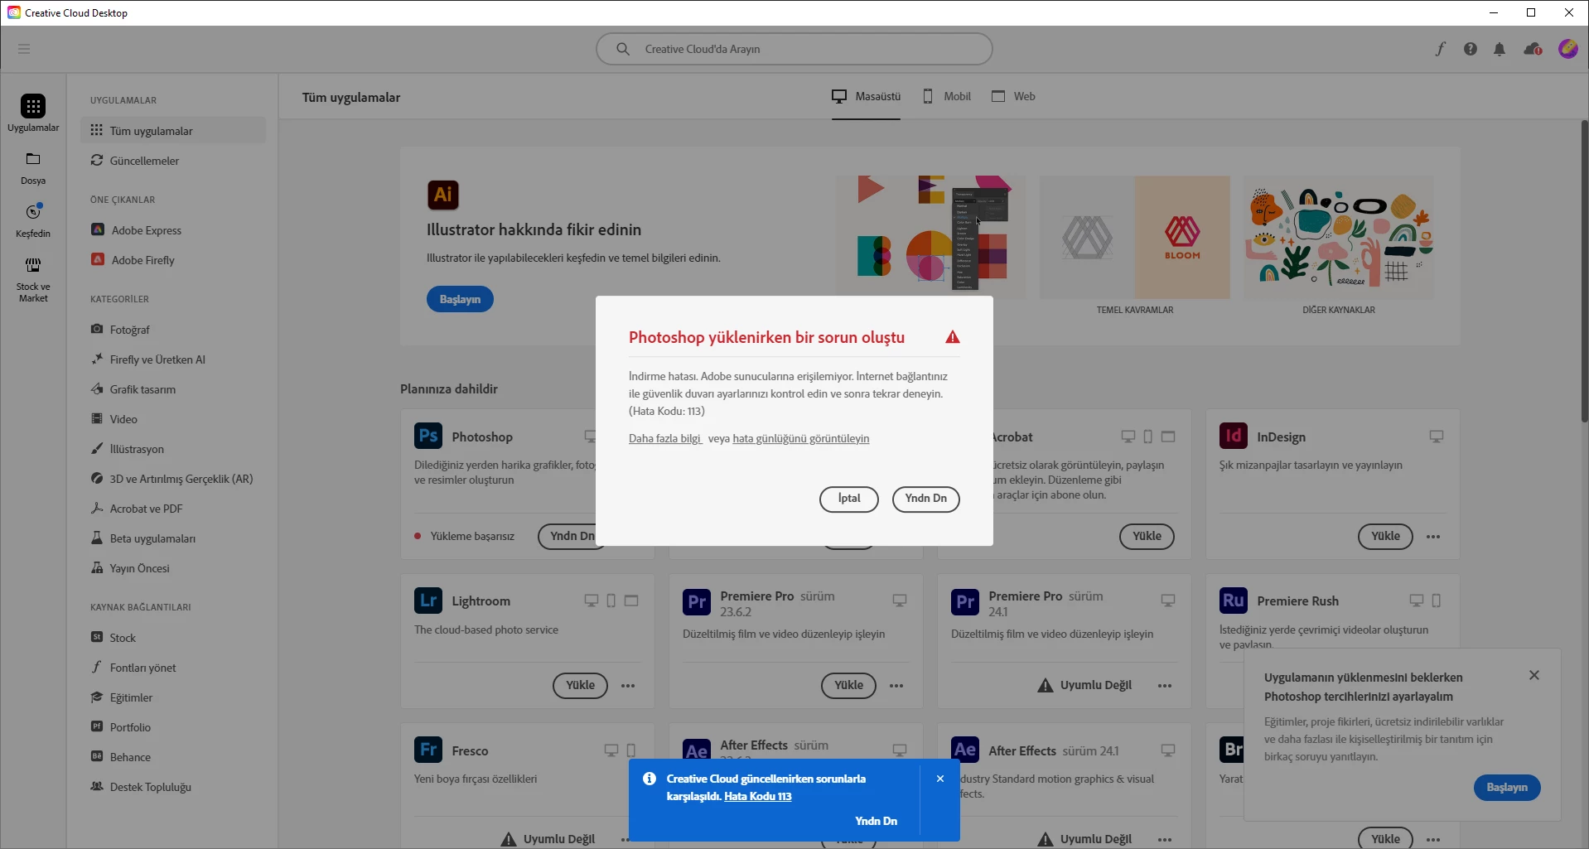This screenshot has width=1589, height=849.
Task: Select the Video category
Action: [x=173, y=419]
